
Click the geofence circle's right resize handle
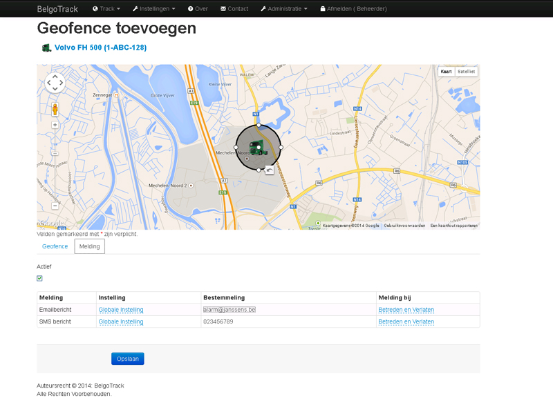click(x=281, y=148)
